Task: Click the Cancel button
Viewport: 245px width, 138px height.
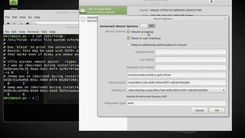Action: [x=199, y=110]
